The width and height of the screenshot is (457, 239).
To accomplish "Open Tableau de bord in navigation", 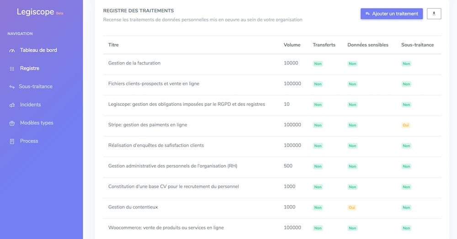I will click(38, 50).
